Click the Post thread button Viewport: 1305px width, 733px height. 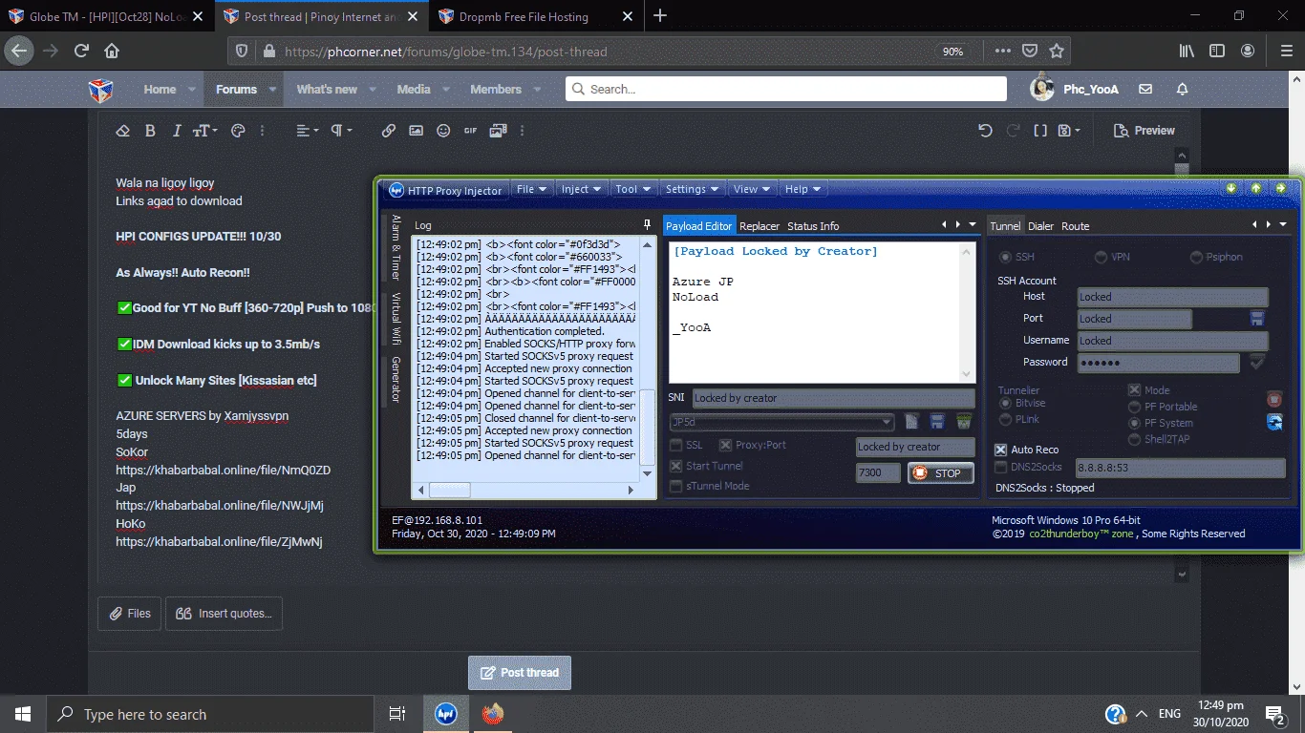(x=520, y=672)
